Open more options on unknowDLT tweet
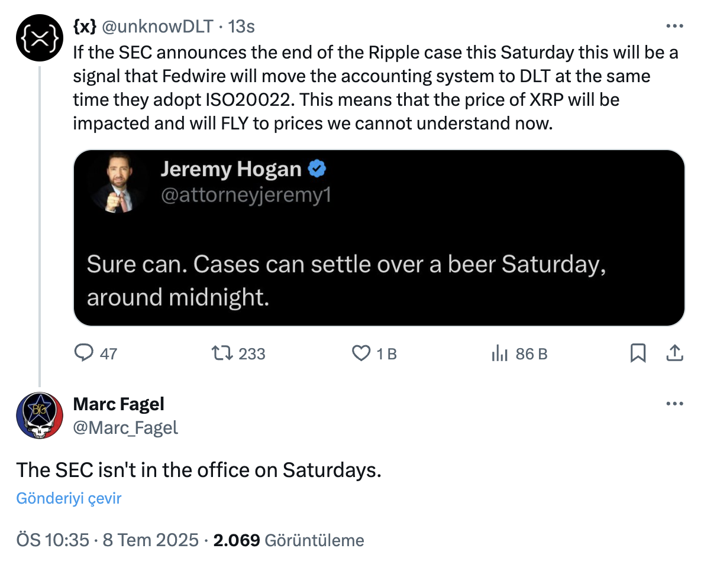 (675, 27)
